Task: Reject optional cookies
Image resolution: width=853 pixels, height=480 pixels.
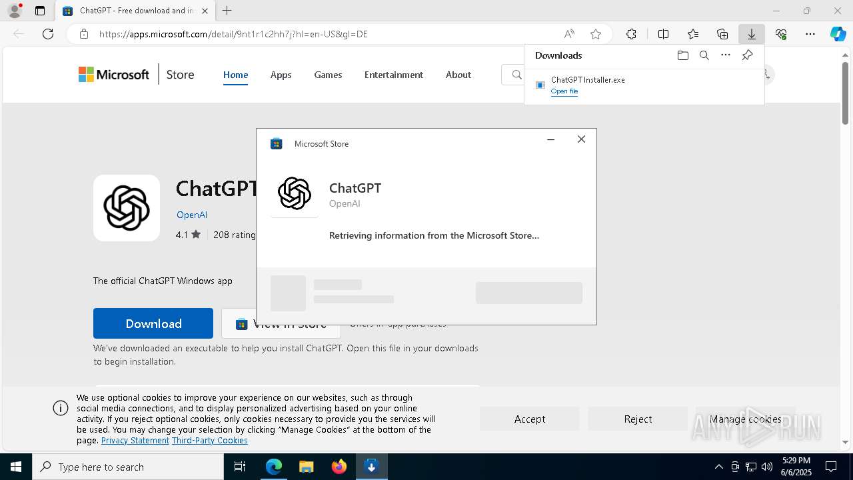Action: coord(638,419)
